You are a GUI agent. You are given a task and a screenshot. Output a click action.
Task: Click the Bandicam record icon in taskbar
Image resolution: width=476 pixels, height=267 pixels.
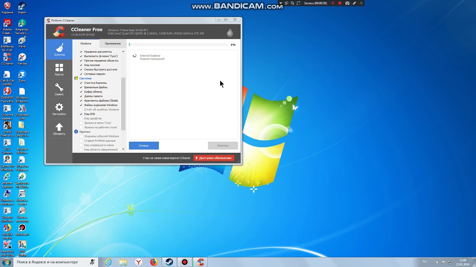click(x=184, y=262)
